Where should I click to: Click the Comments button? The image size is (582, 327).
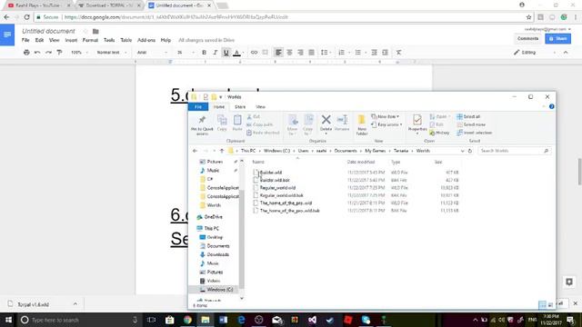tap(527, 38)
